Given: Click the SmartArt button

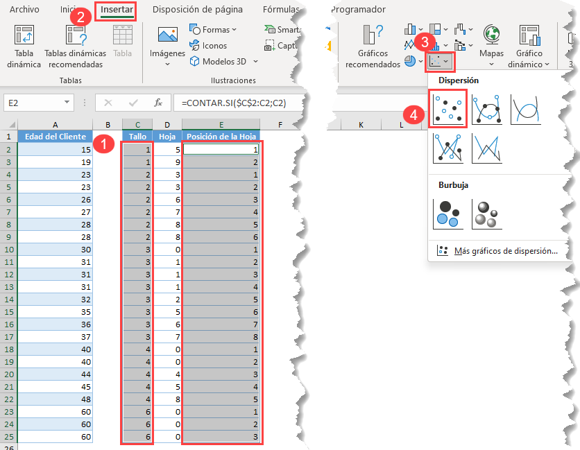Looking at the screenshot, I should 283,30.
